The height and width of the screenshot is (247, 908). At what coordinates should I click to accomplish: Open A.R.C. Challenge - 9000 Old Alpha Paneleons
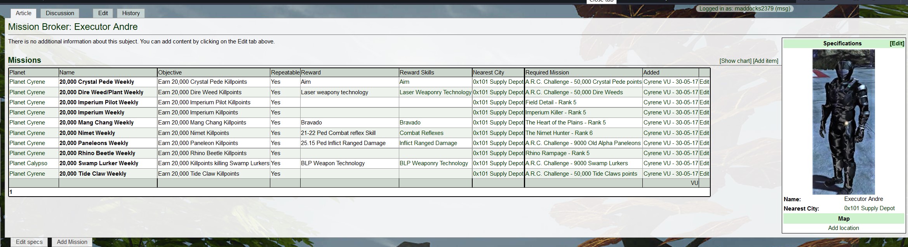(583, 143)
